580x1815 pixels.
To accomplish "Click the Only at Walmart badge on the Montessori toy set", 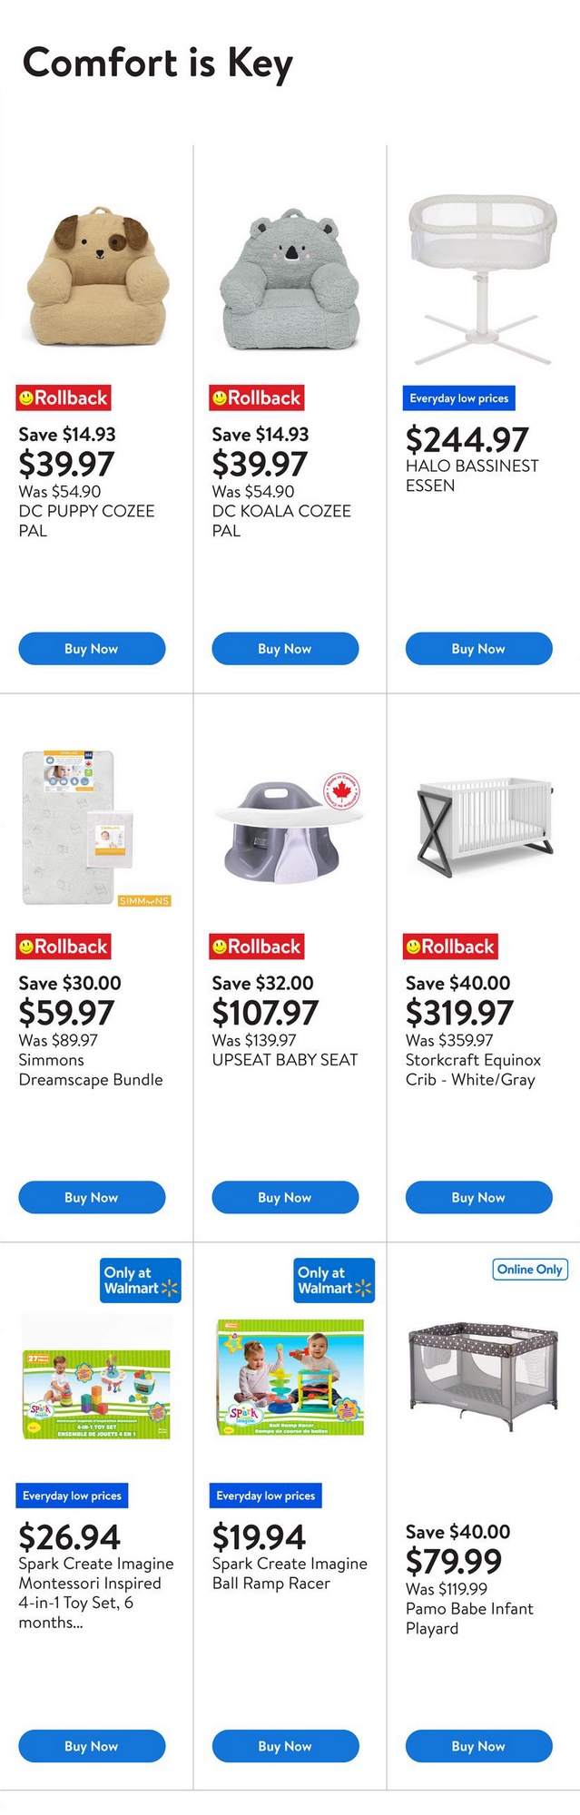I will pos(141,1280).
